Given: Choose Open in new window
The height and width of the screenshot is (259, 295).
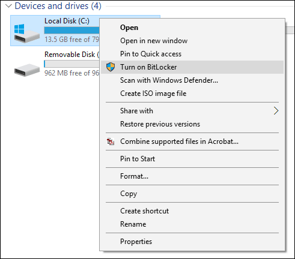Looking at the screenshot, I should [x=154, y=41].
